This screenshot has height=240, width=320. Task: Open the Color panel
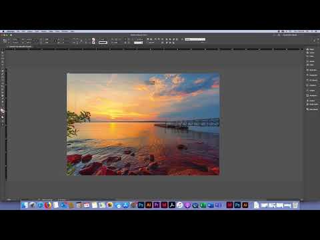pos(311,65)
